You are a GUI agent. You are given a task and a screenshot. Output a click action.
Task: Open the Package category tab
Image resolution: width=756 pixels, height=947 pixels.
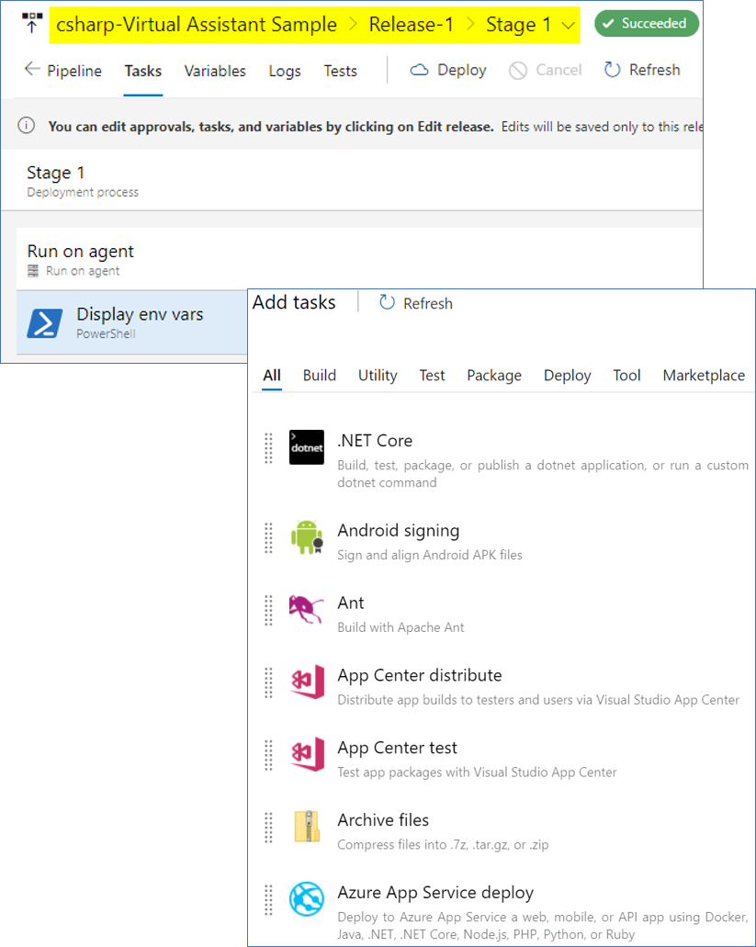tap(494, 376)
